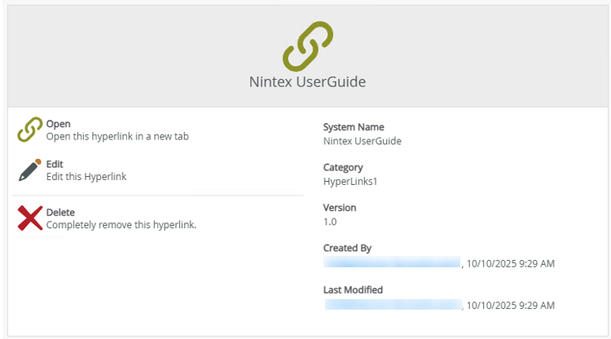The height and width of the screenshot is (339, 611).
Task: Click the Last Modified field label
Action: coord(353,289)
